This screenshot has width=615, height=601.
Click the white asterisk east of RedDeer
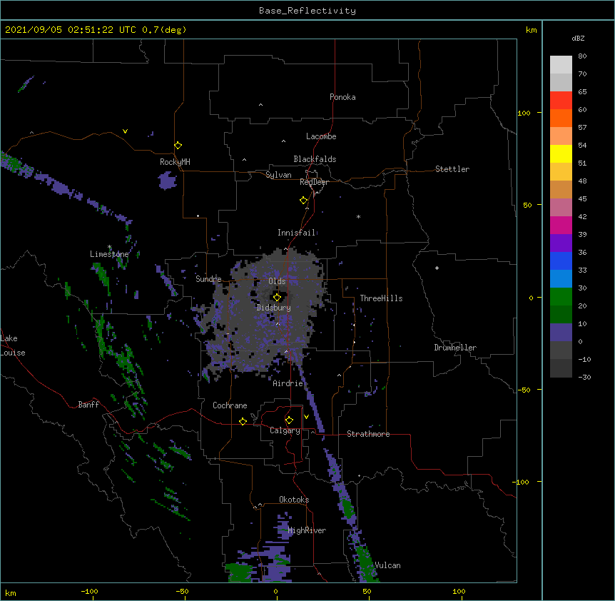(x=358, y=216)
